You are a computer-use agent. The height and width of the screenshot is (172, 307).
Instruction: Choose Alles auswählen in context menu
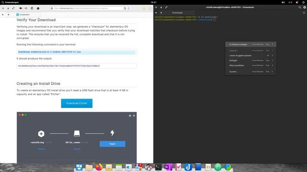click(251, 65)
